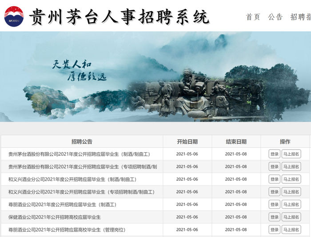Image resolution: width=311 pixels, height=237 pixels.
Task: Click the 操作 column header
Action: (x=285, y=142)
